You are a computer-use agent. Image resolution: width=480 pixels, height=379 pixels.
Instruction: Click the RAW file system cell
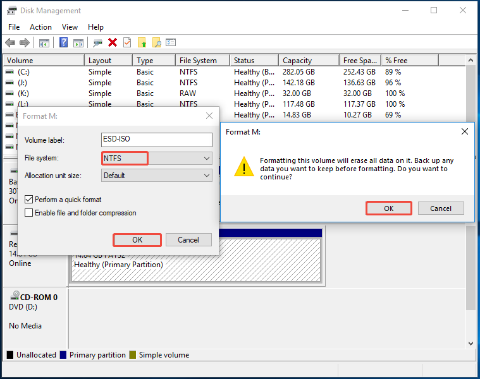click(188, 93)
